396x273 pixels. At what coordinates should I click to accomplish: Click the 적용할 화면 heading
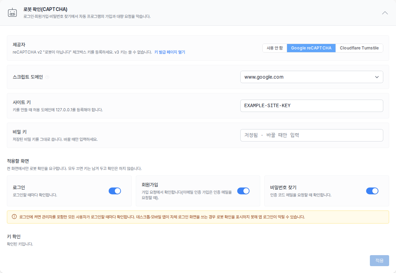coord(18,161)
